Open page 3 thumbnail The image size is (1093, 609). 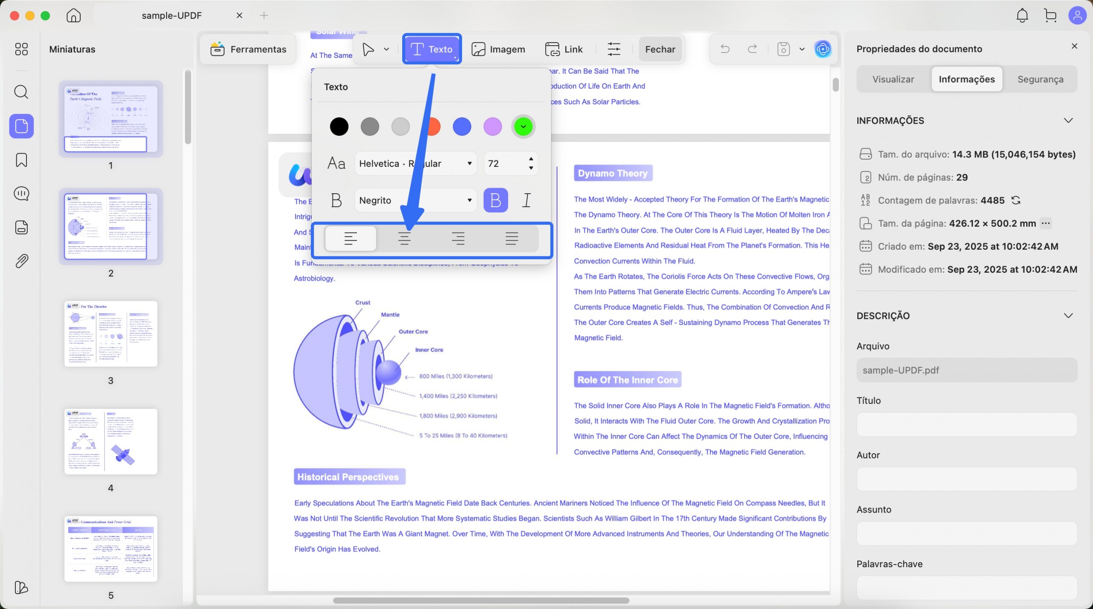click(x=111, y=334)
